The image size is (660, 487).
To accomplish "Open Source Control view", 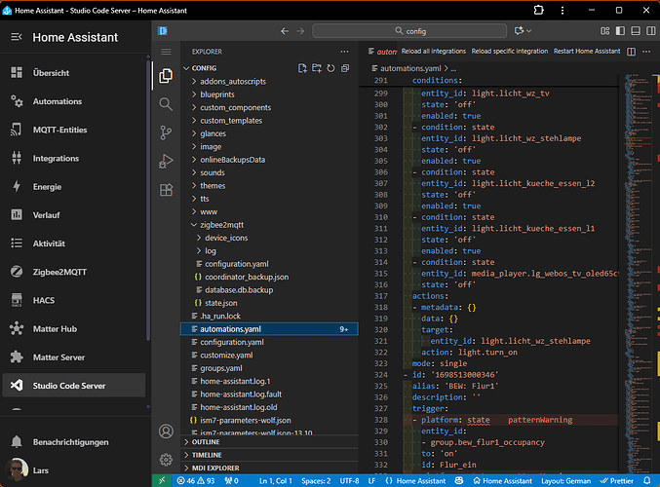I will pyautogui.click(x=166, y=131).
